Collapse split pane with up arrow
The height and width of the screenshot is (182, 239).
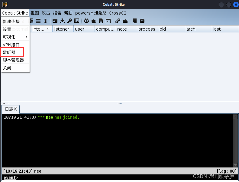4,103
